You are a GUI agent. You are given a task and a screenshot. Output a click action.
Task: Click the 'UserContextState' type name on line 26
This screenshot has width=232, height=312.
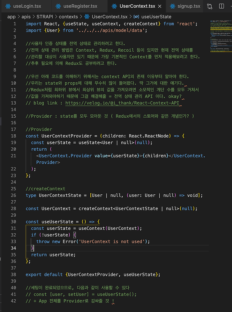(x=60, y=195)
